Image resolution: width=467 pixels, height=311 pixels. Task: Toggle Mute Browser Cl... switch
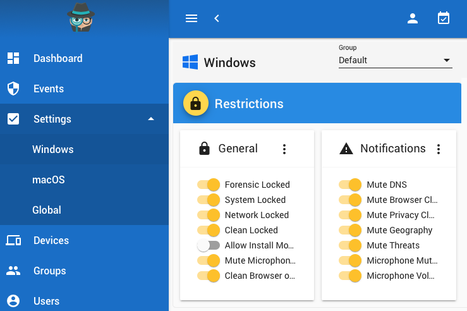tap(350, 200)
